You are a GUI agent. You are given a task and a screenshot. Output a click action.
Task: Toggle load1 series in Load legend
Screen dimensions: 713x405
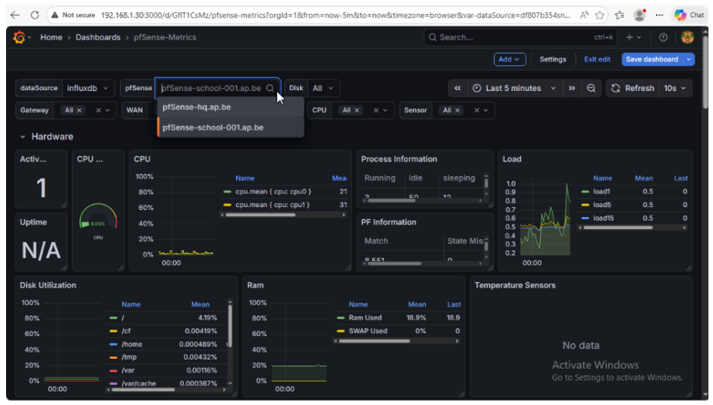(601, 192)
